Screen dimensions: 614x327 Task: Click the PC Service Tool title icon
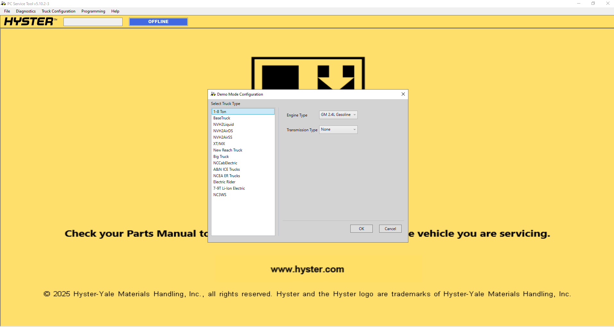click(x=4, y=4)
